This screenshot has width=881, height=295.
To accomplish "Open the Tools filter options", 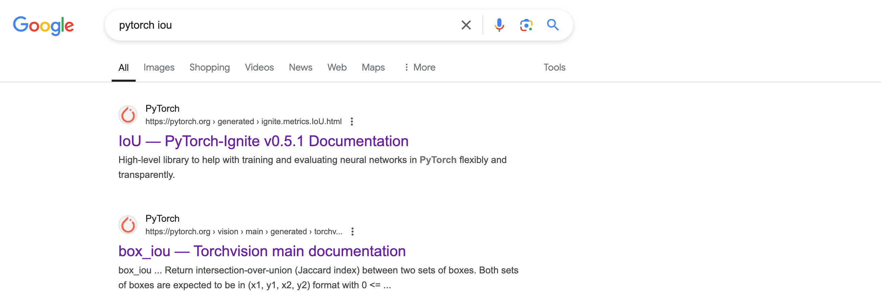I will [x=555, y=67].
